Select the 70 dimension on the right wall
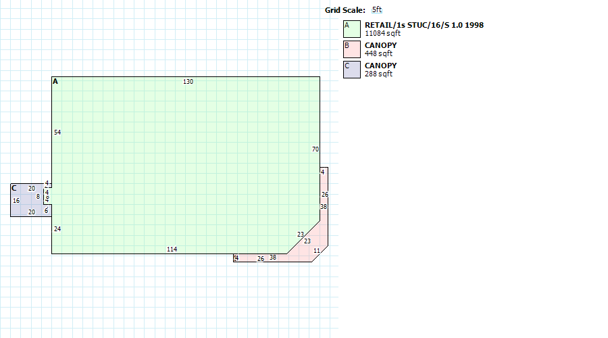 (x=315, y=149)
